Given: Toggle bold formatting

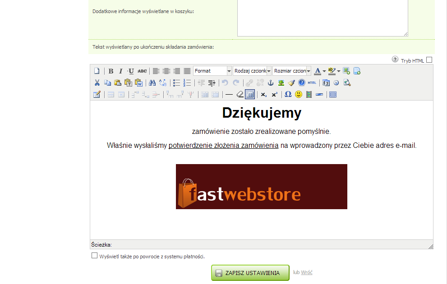Looking at the screenshot, I should point(111,71).
